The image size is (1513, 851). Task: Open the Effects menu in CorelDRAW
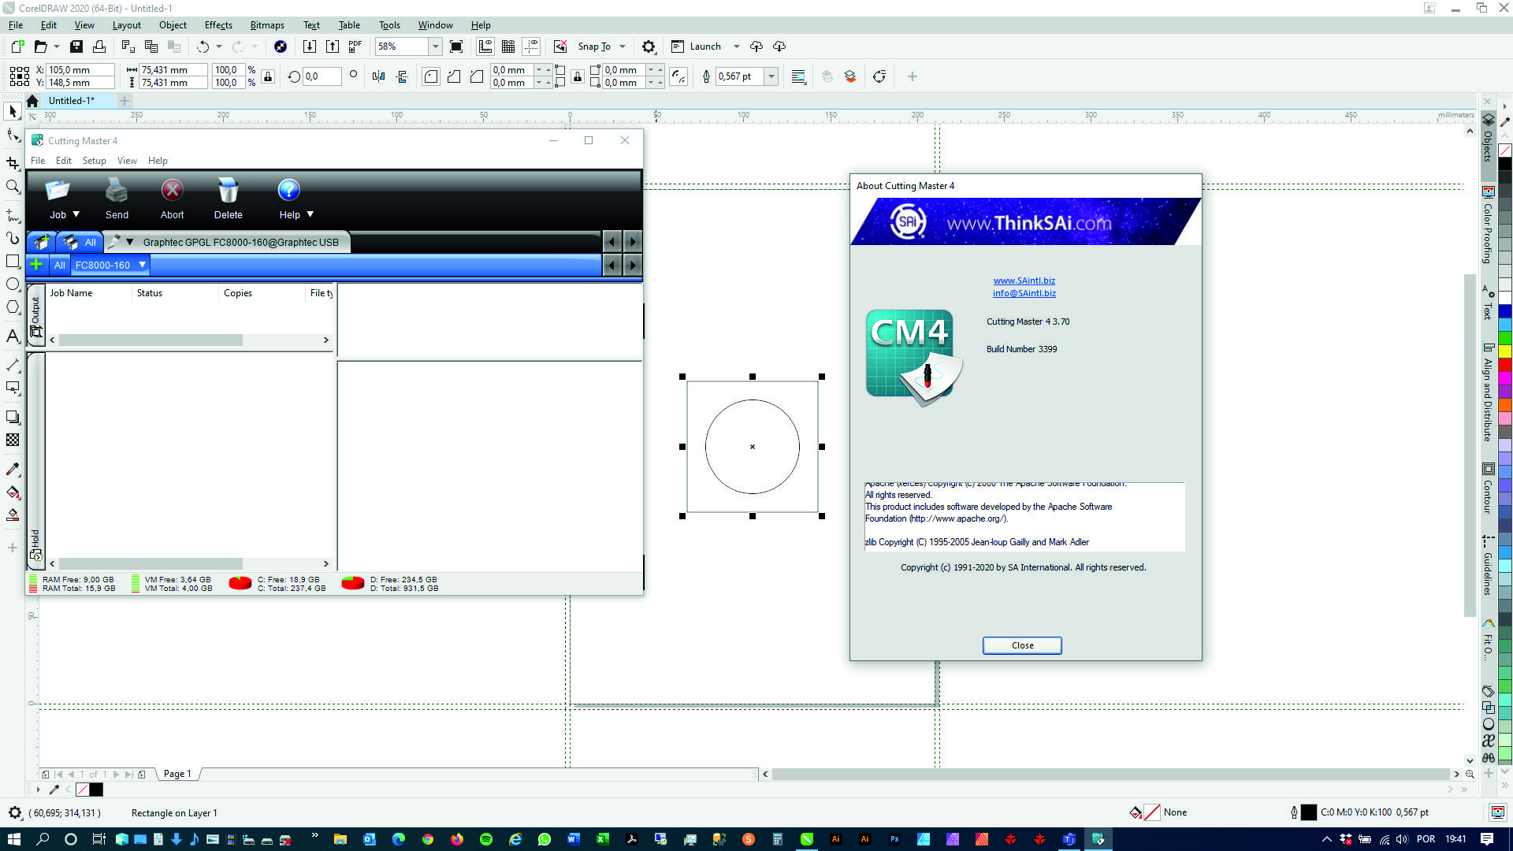coord(218,25)
